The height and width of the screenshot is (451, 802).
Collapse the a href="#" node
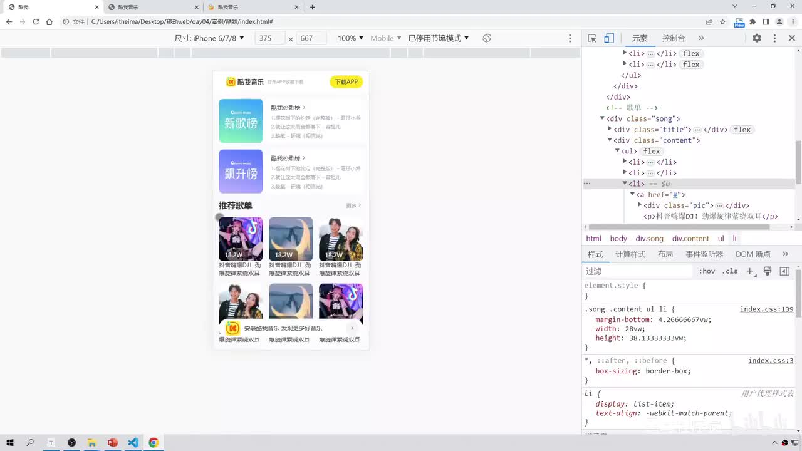pos(632,195)
